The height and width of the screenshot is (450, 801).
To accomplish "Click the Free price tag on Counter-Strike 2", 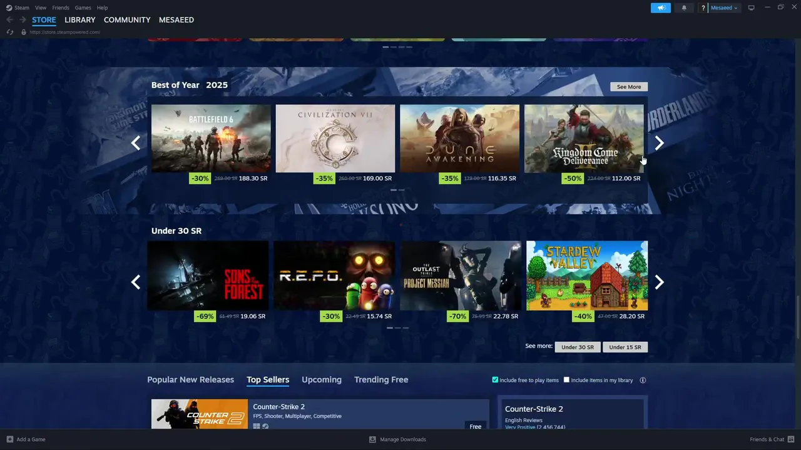I will tap(476, 426).
